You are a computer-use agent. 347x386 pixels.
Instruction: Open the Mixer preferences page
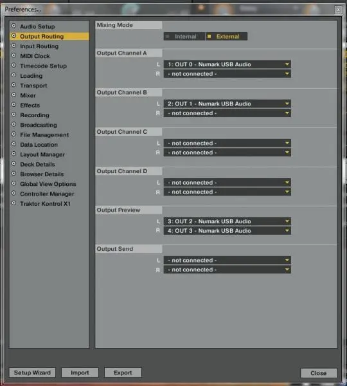pyautogui.click(x=28, y=95)
